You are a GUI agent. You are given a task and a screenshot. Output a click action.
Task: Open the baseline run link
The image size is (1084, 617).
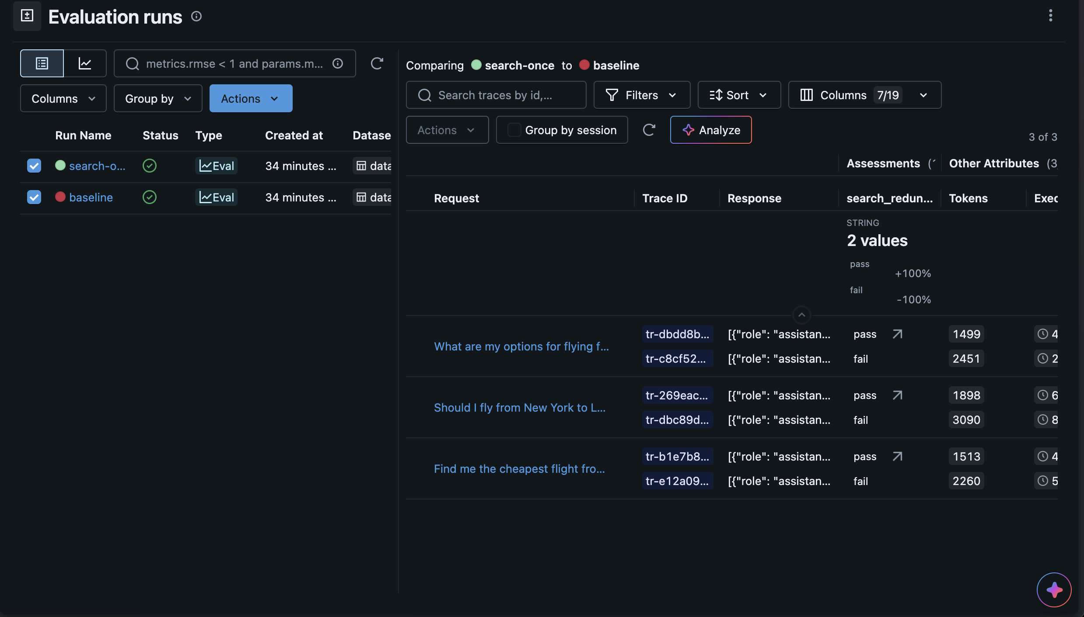click(91, 198)
